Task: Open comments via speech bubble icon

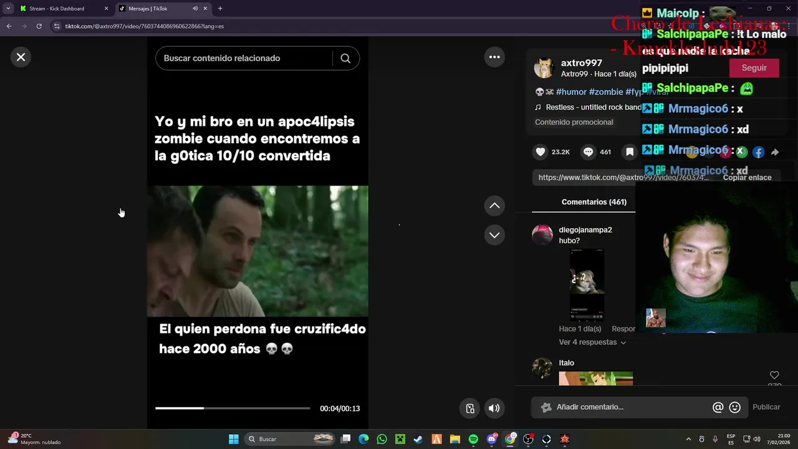Action: click(588, 152)
